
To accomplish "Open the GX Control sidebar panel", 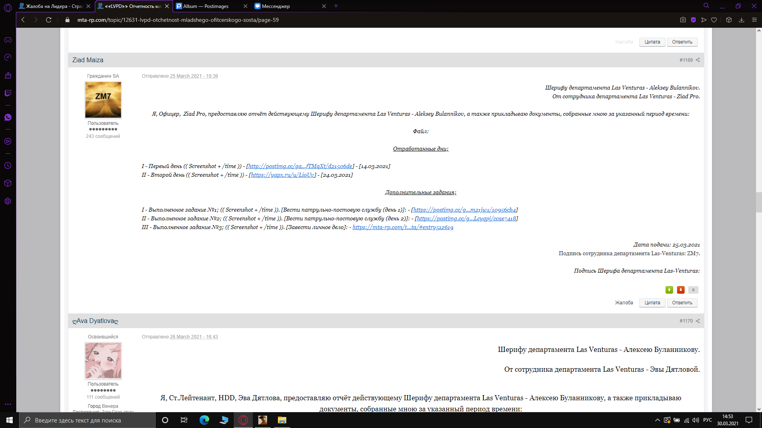I will tap(8, 57).
